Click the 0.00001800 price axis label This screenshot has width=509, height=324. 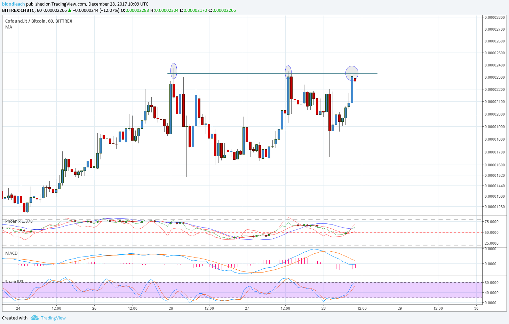click(x=495, y=139)
